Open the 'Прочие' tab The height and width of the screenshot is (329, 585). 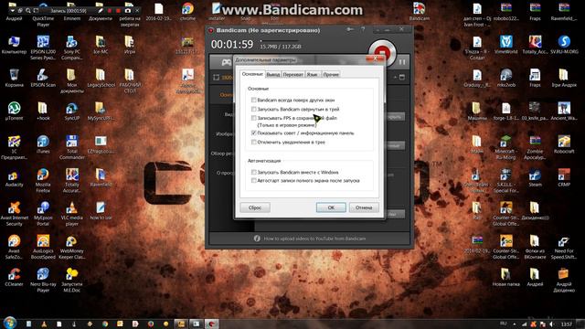(x=331, y=75)
